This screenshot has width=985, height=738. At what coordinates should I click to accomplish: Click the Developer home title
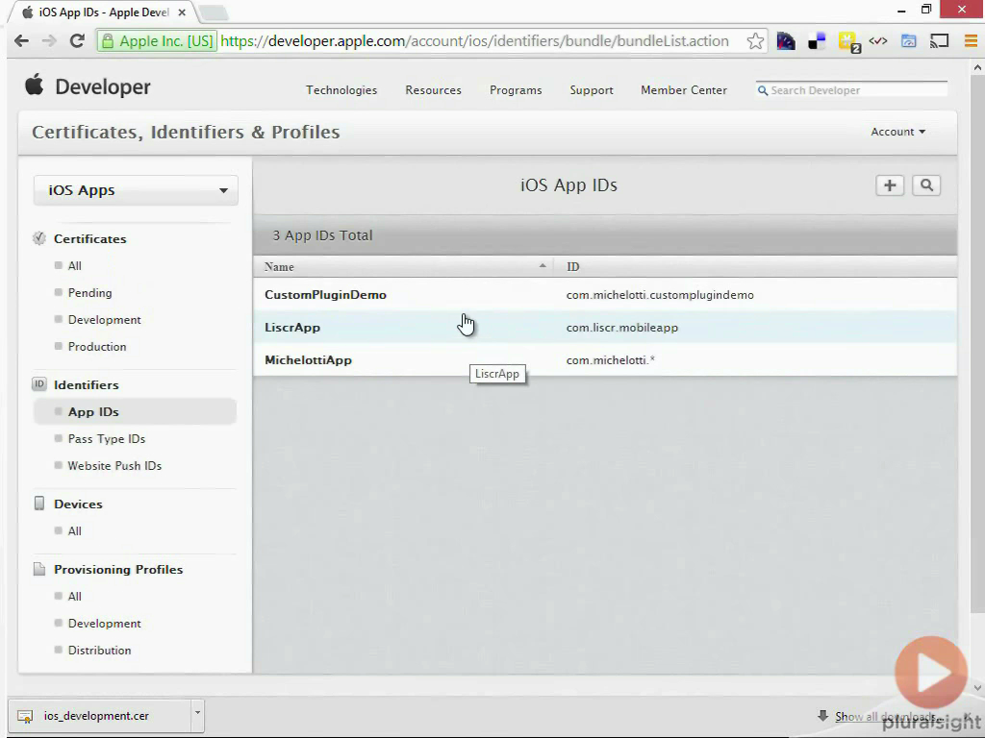[102, 86]
